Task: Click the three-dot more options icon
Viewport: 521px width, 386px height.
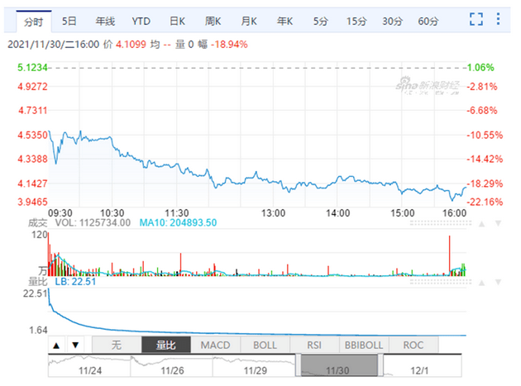Action: tap(500, 19)
